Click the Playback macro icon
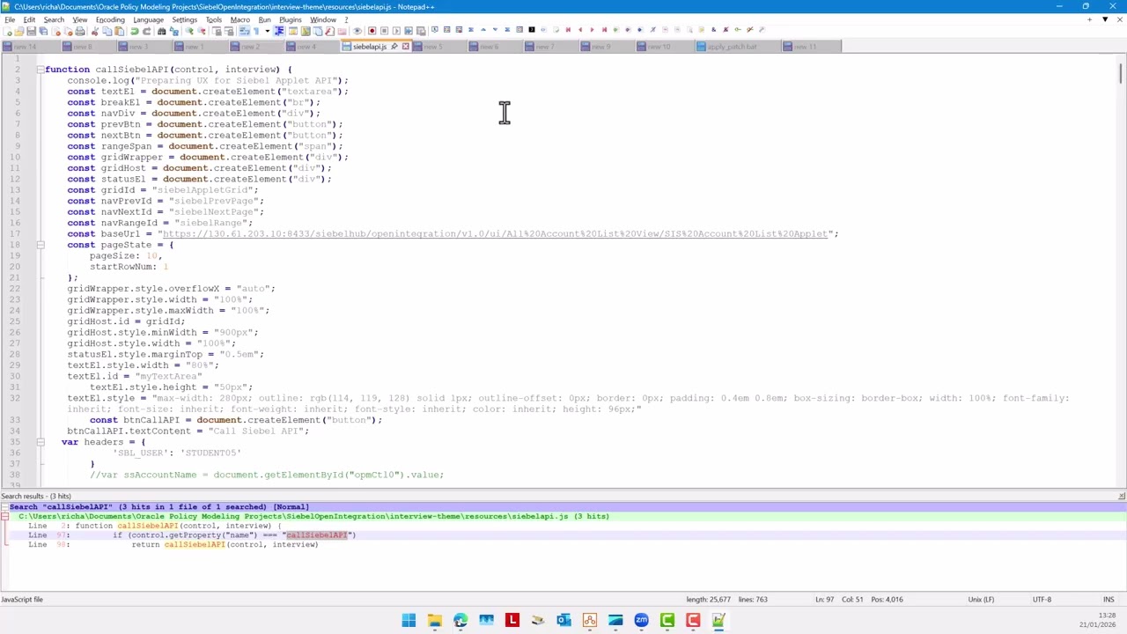The height and width of the screenshot is (634, 1127). point(396,30)
